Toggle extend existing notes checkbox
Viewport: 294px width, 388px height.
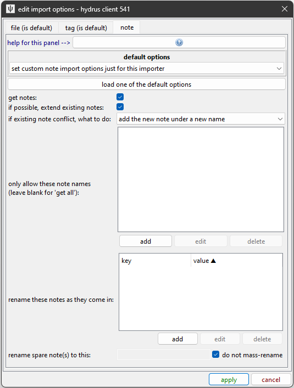[x=120, y=107]
